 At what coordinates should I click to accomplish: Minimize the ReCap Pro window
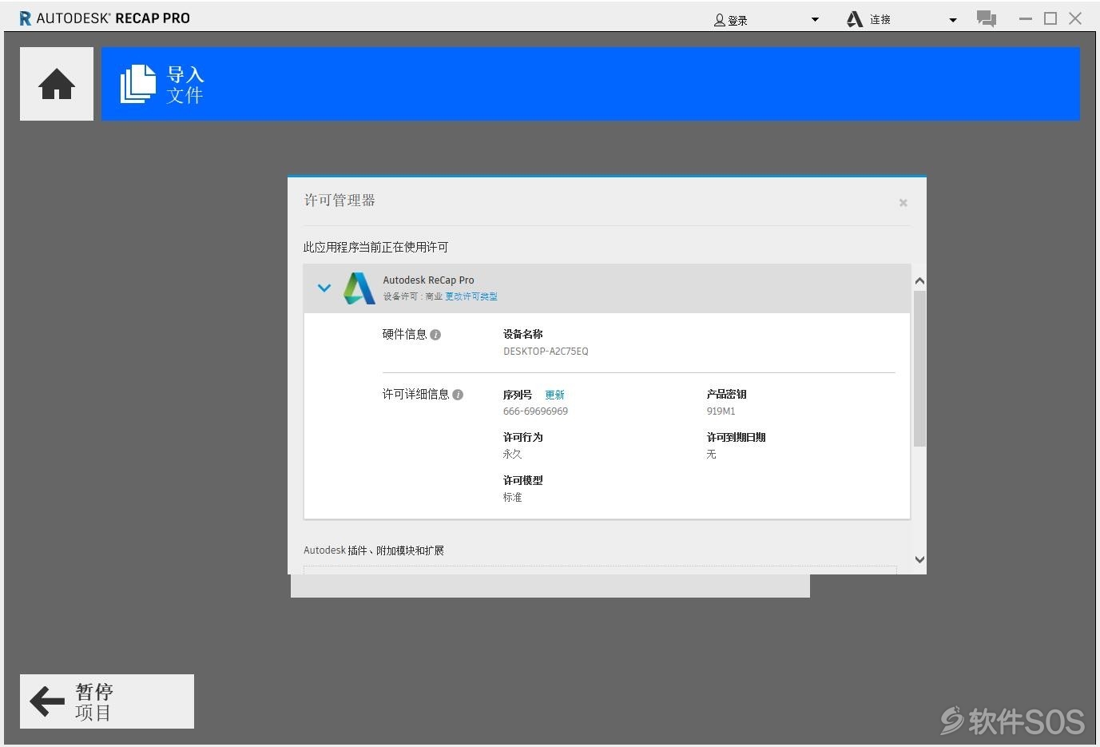coord(1026,18)
